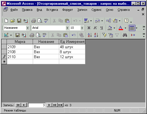The width and height of the screenshot is (147, 114).
Task: Expand the fill color dropdown arrow
Action: pyautogui.click(x=114, y=28)
